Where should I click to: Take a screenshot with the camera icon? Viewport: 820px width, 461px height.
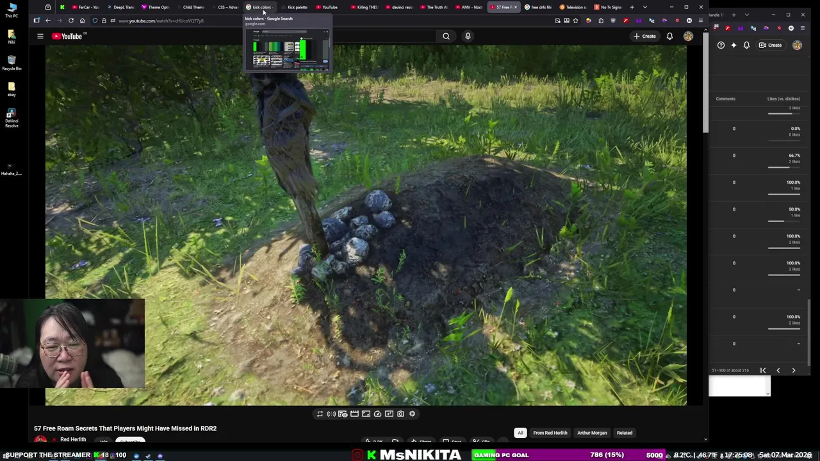coord(400,414)
